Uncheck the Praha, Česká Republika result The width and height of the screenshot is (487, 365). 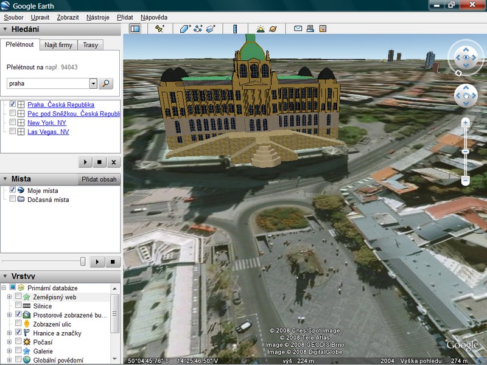(12, 104)
